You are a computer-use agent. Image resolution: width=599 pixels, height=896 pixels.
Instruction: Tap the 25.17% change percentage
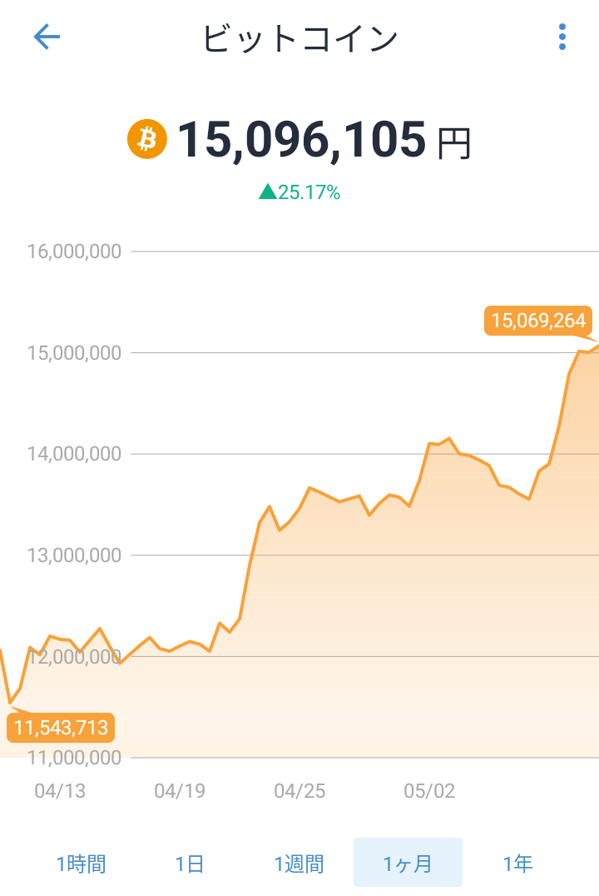[x=309, y=192]
